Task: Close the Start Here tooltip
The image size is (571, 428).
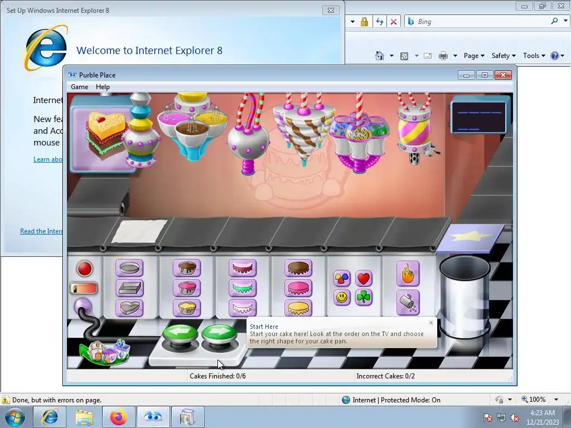Action: tap(431, 323)
